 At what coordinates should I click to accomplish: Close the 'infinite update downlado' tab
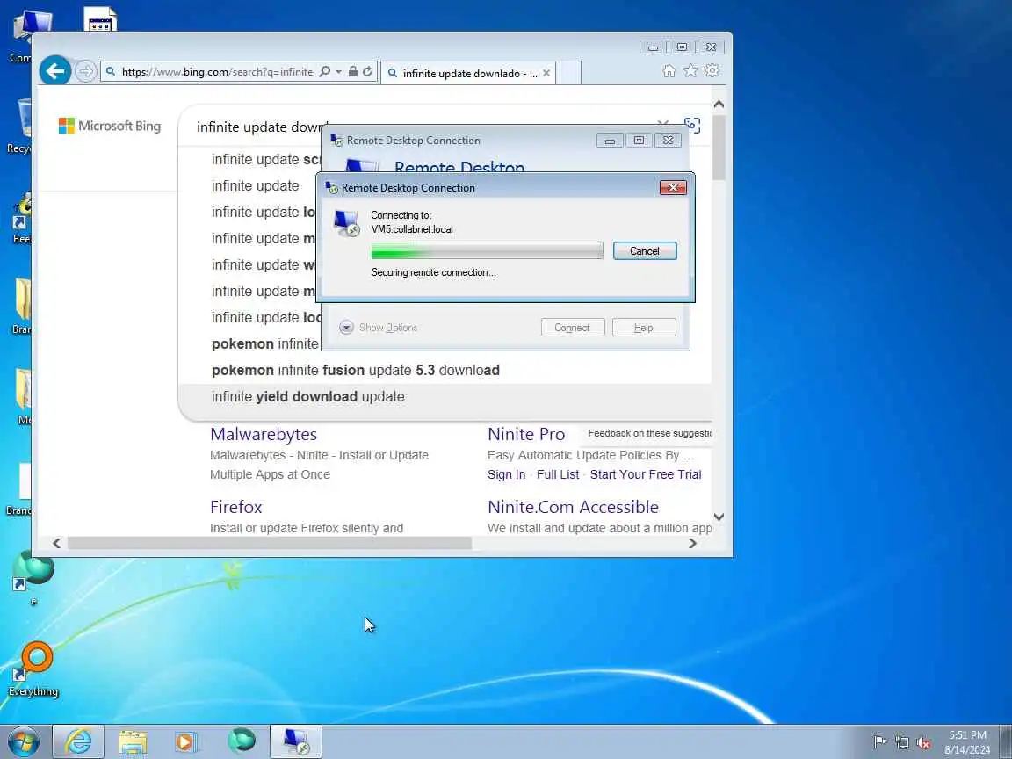[546, 73]
